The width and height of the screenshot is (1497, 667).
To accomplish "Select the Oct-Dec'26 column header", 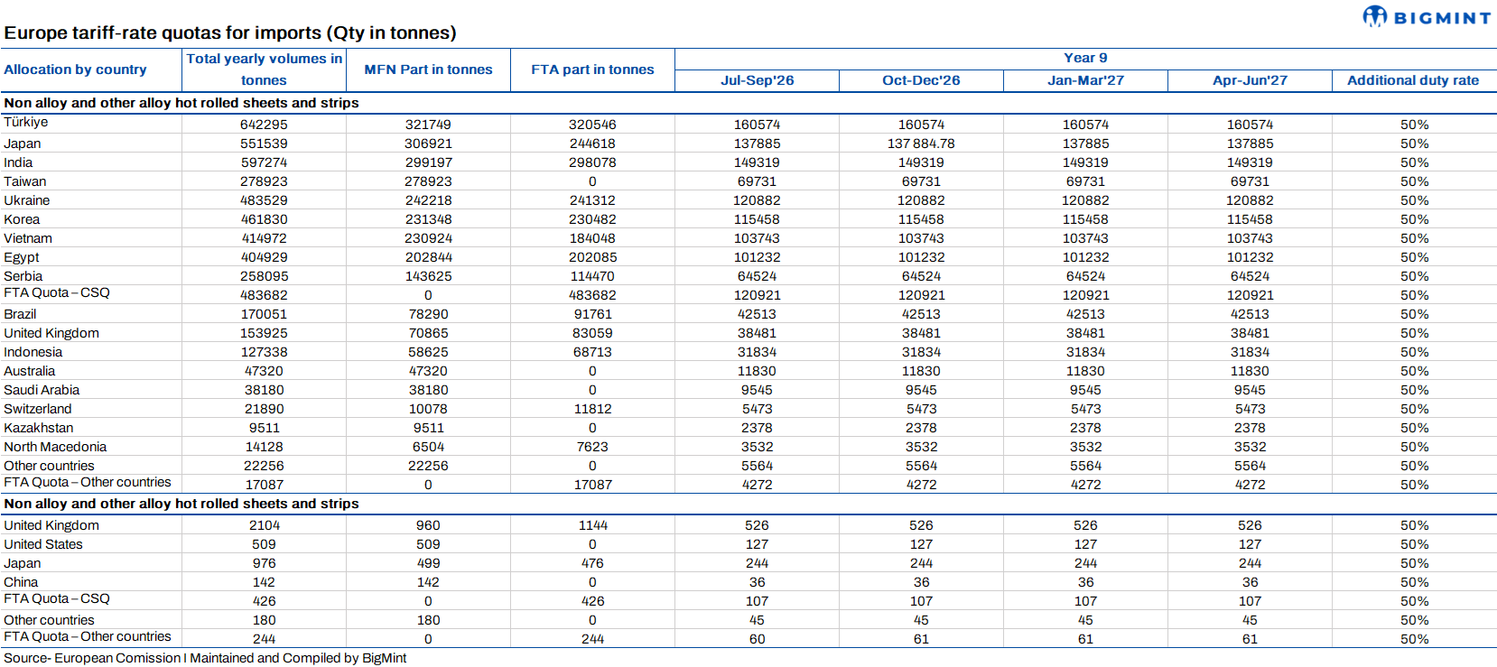I will 921,80.
